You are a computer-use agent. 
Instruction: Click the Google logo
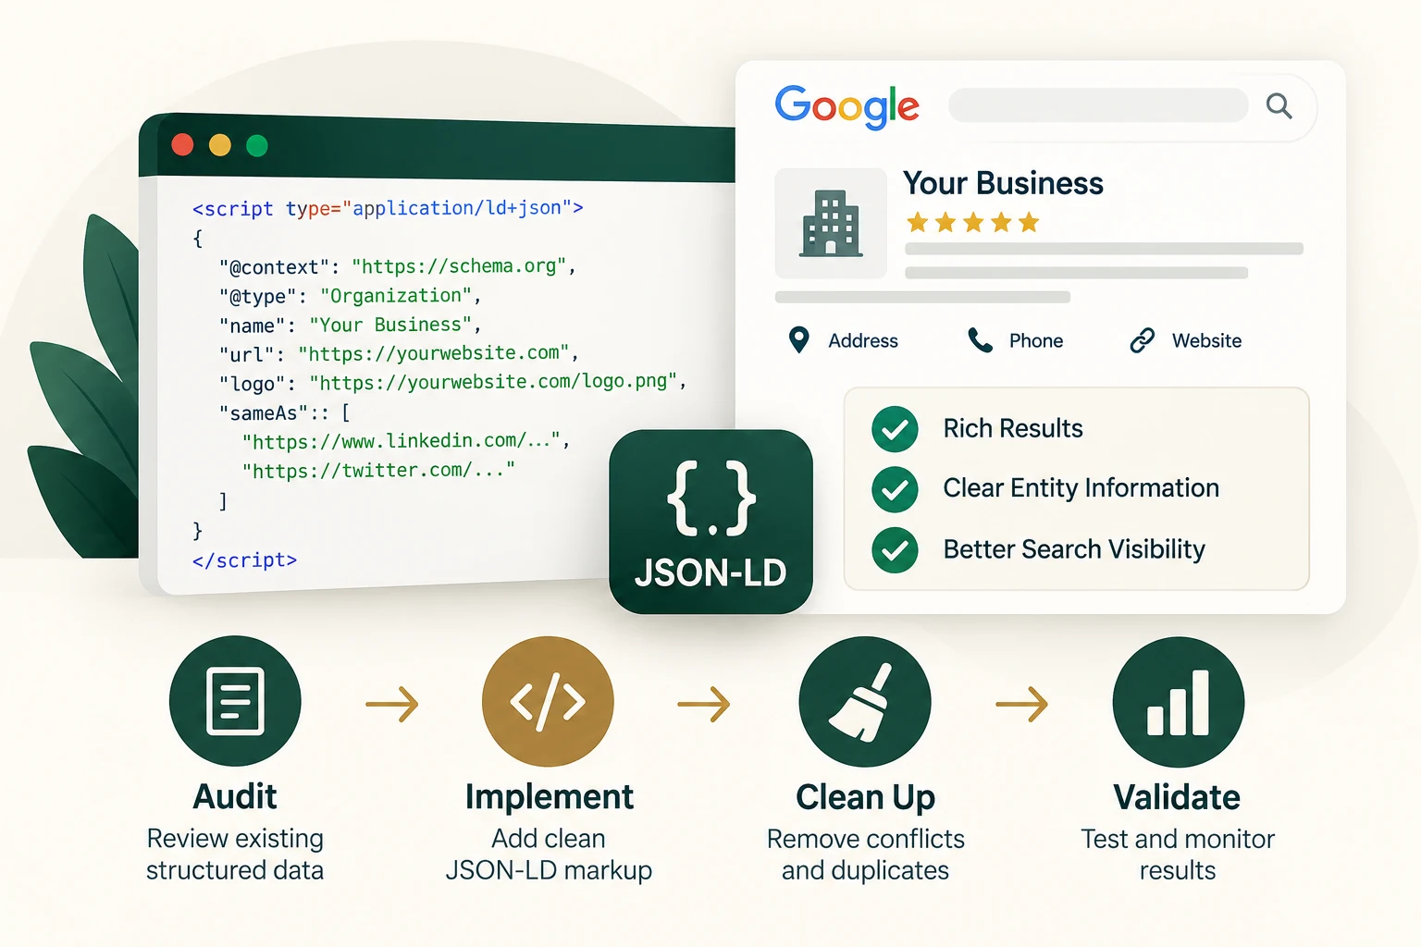pos(846,107)
